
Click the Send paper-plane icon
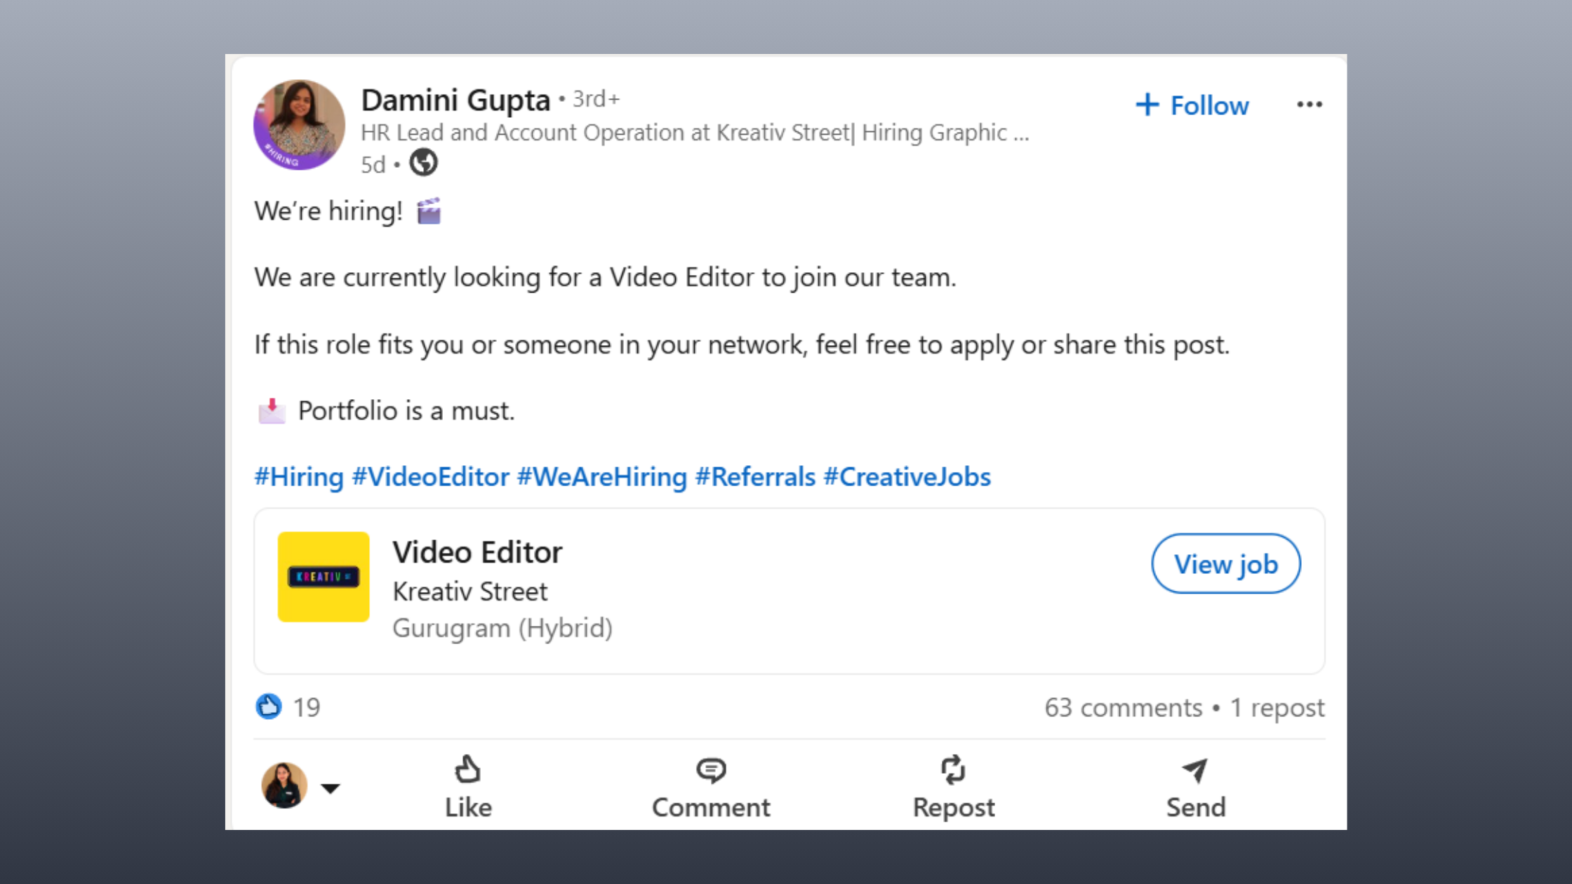click(x=1194, y=770)
